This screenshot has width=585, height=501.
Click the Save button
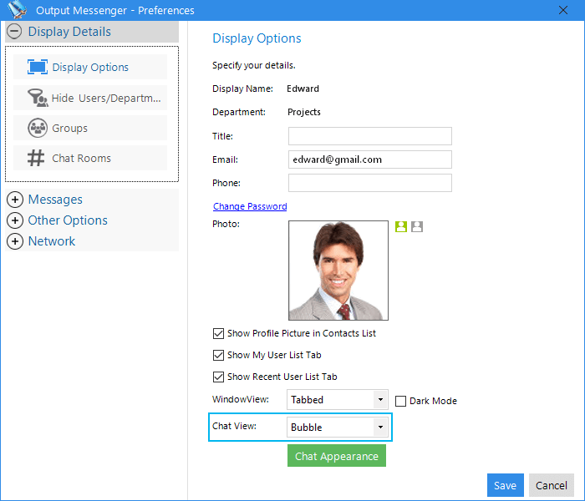505,485
